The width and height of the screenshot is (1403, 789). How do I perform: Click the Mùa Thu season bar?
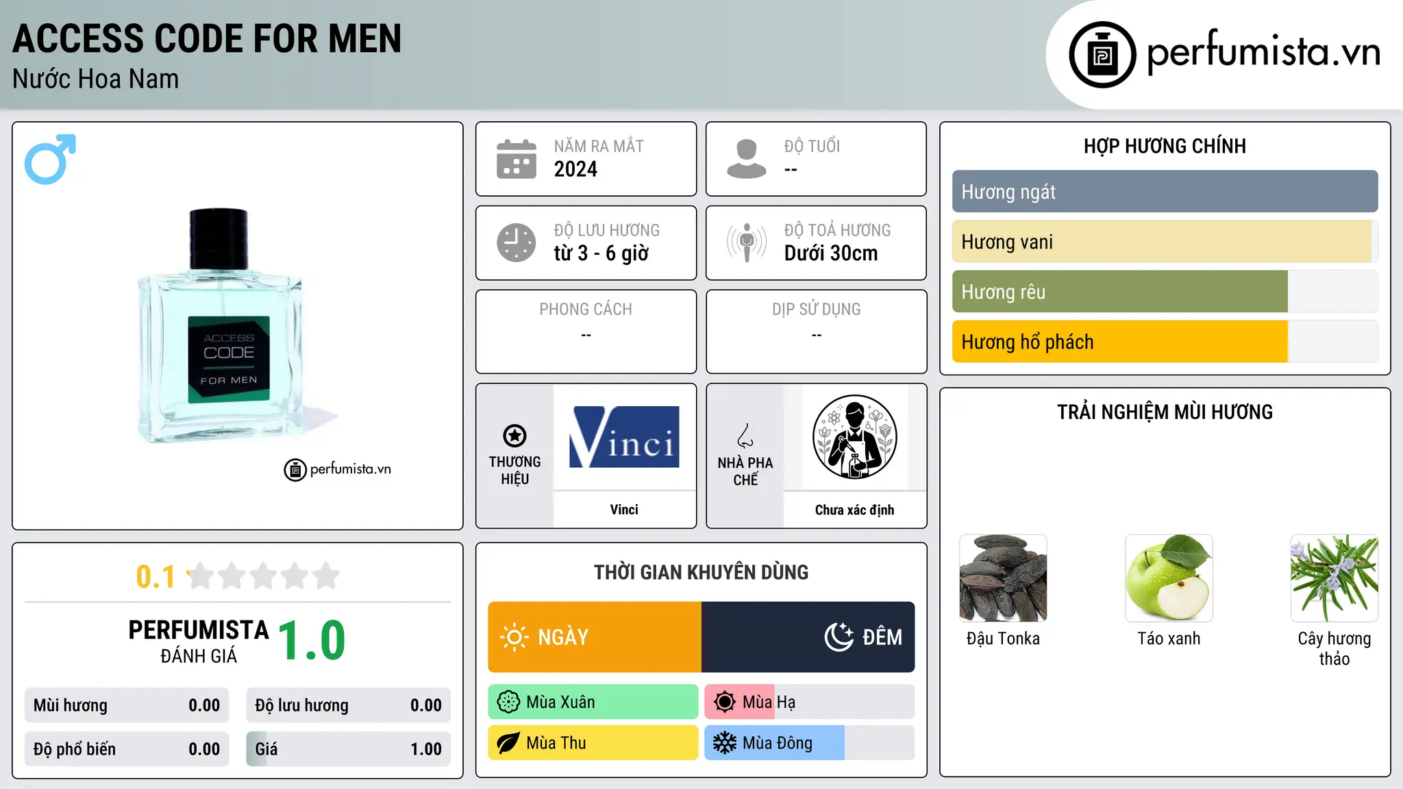pyautogui.click(x=593, y=743)
